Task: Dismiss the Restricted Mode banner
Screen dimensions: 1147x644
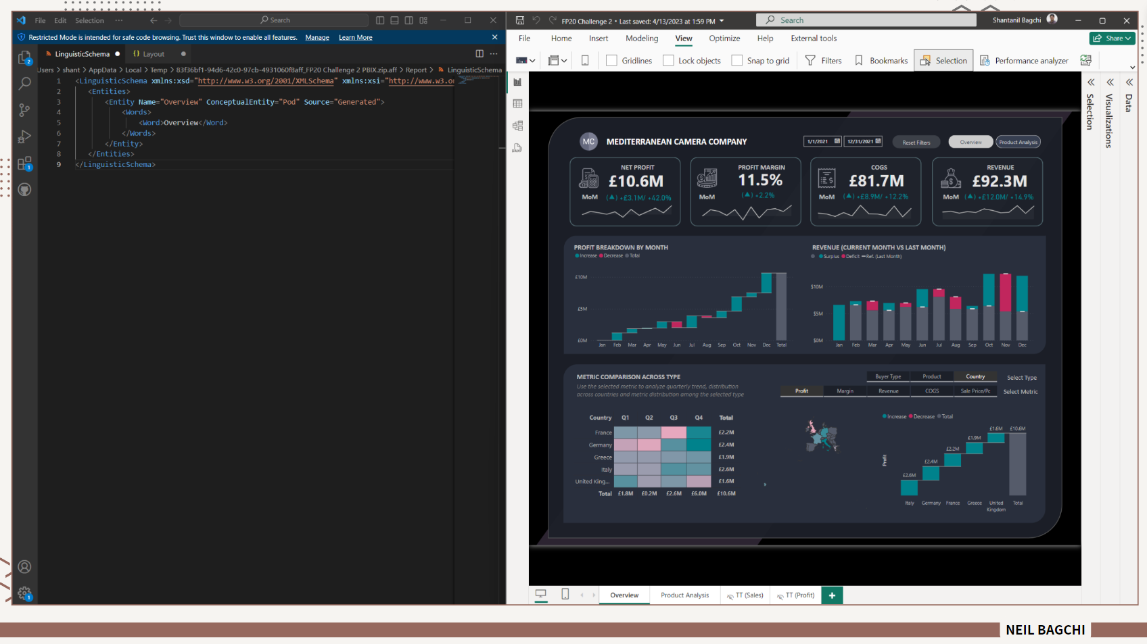Action: [494, 37]
